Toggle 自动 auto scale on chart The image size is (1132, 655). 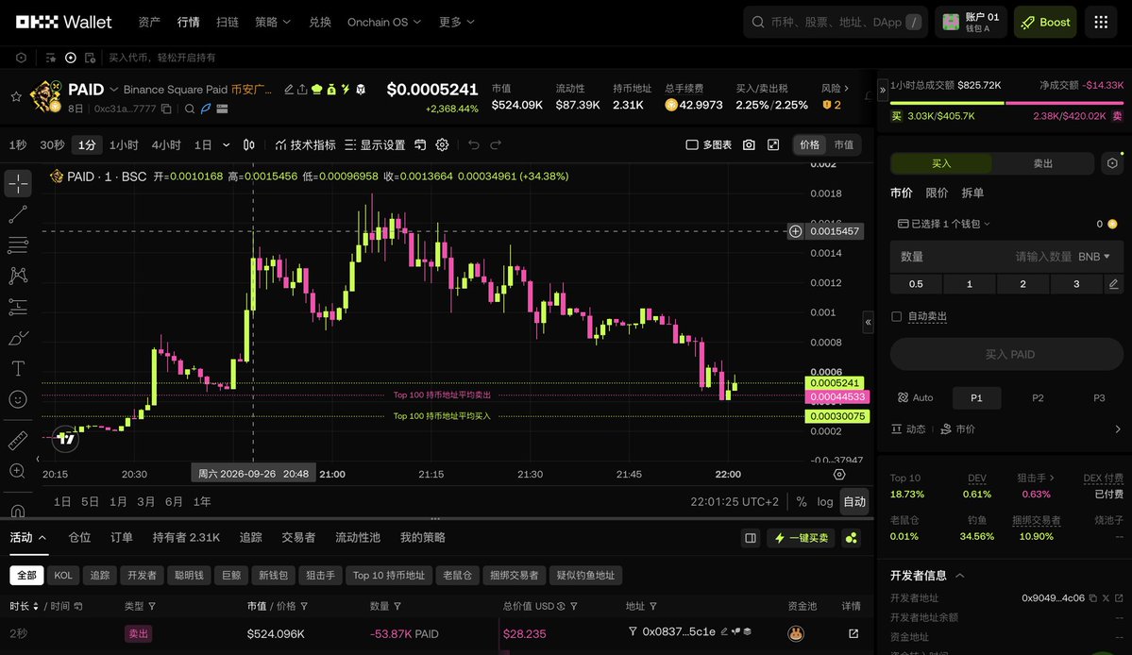coord(854,502)
